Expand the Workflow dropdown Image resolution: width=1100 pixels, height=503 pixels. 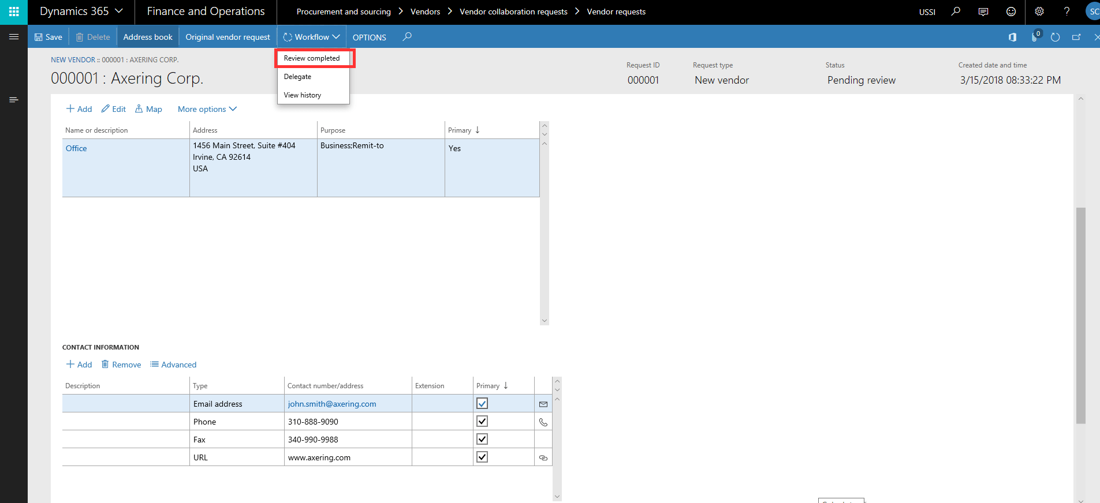click(x=312, y=37)
